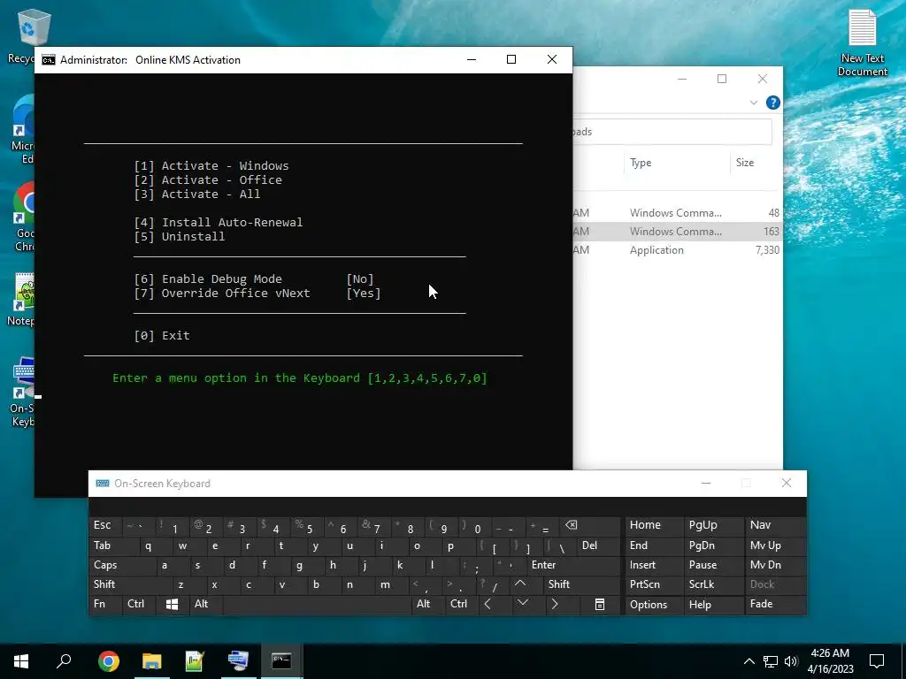Launch Chrome from the taskbar
Viewport: 906px width, 679px height.
coord(109,661)
